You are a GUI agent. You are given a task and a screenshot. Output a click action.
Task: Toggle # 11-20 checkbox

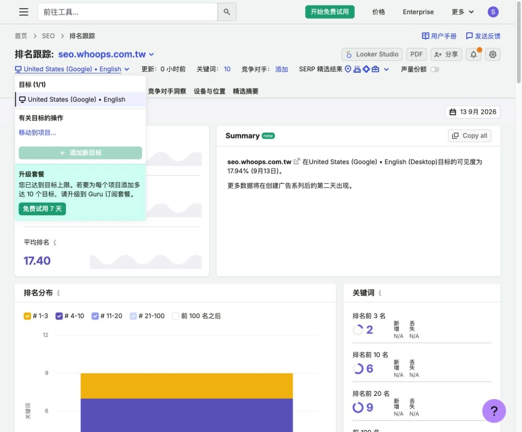(x=95, y=316)
